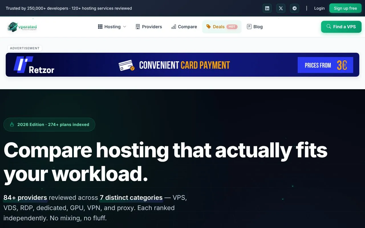Click the Compare bar chart icon
Viewport: 365px width, 228px height.
(174, 27)
